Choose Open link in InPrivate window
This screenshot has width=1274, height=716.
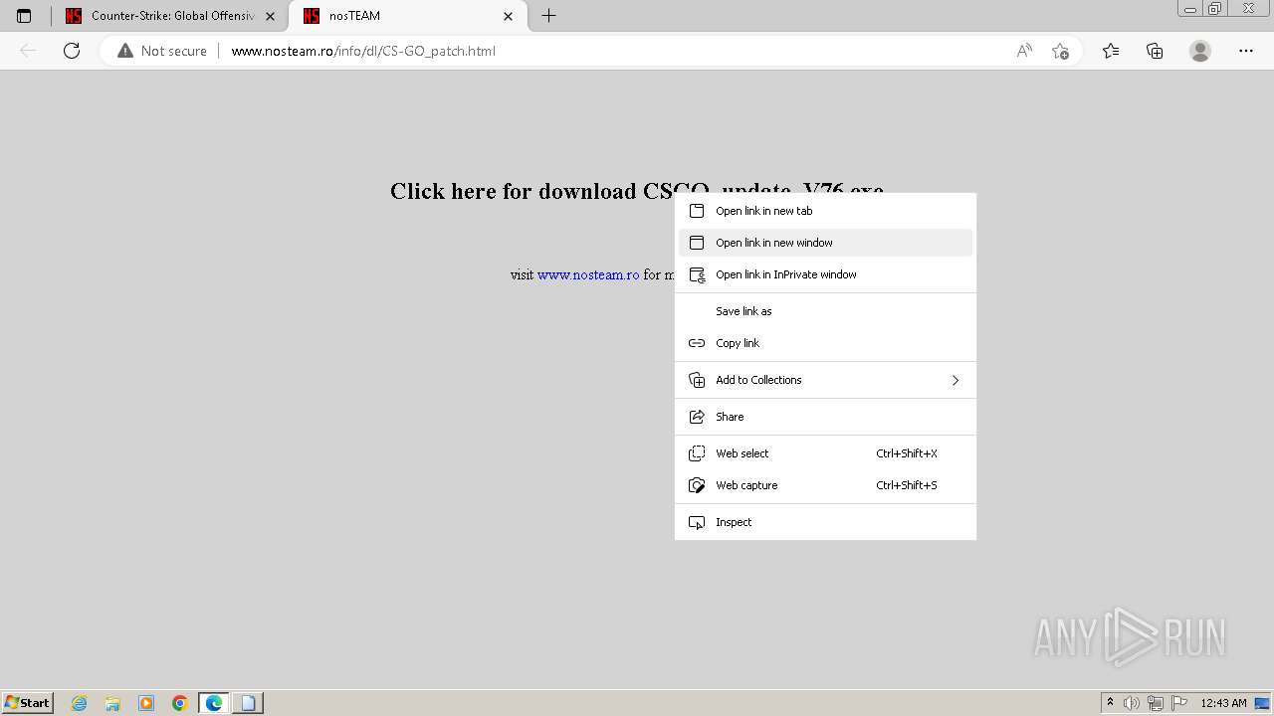(825, 274)
